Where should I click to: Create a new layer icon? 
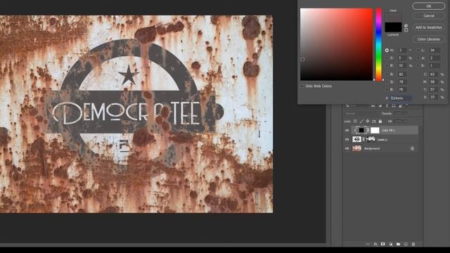point(406,244)
